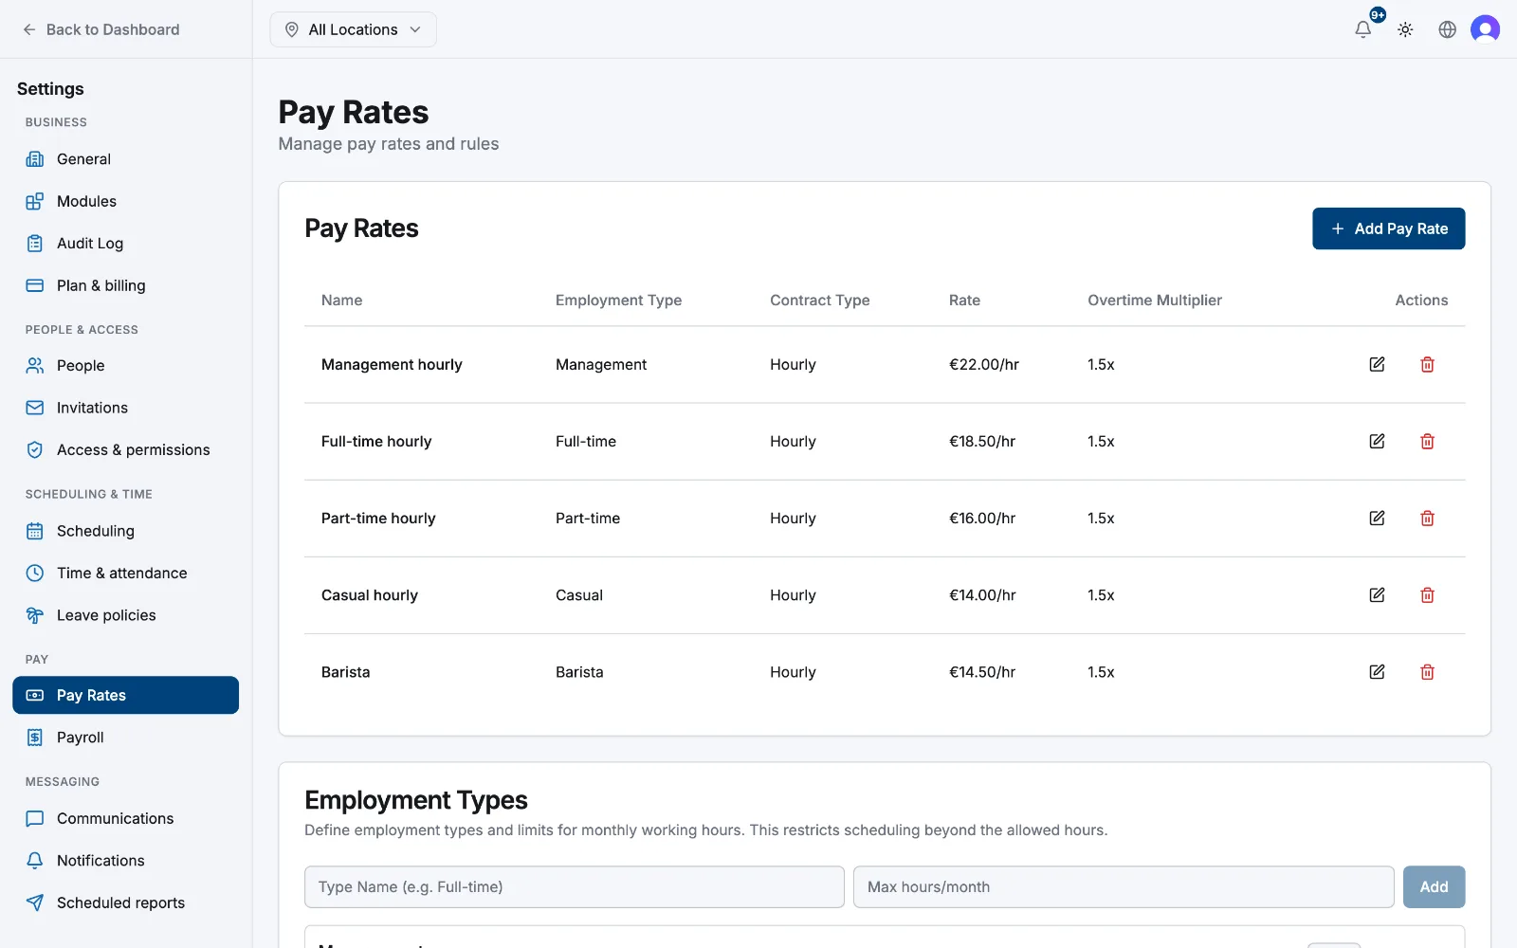The height and width of the screenshot is (948, 1517).
Task: Open Plan & billing settings
Action: pyautogui.click(x=125, y=285)
